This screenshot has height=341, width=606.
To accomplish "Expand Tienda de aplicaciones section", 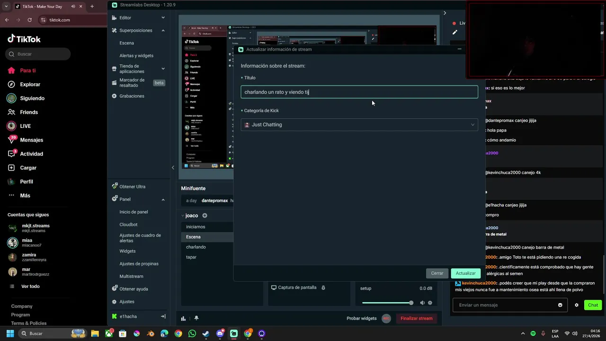I will [x=163, y=69].
